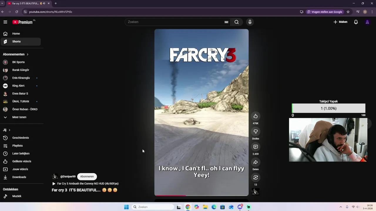Click the Abonneren subscribe button
The image size is (376, 211).
[87, 176]
